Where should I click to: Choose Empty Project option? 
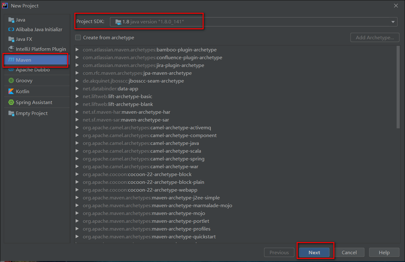click(37, 113)
